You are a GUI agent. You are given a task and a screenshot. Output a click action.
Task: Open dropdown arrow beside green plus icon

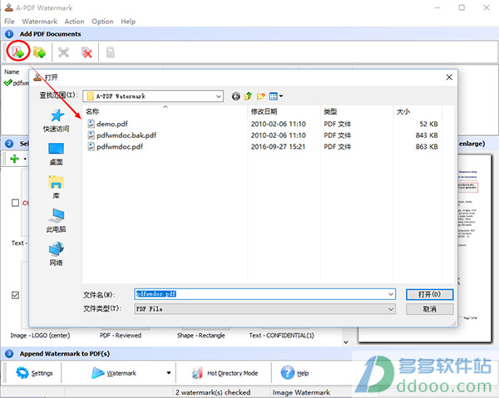(25, 159)
